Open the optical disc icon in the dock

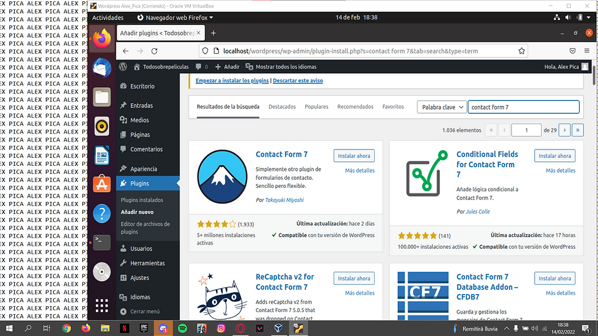102,272
